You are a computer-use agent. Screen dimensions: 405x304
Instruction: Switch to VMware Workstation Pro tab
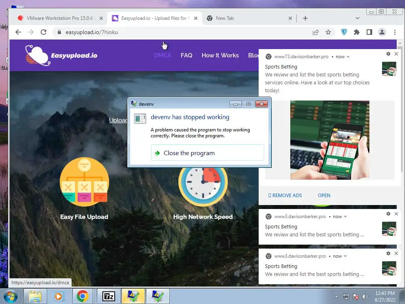(61, 18)
